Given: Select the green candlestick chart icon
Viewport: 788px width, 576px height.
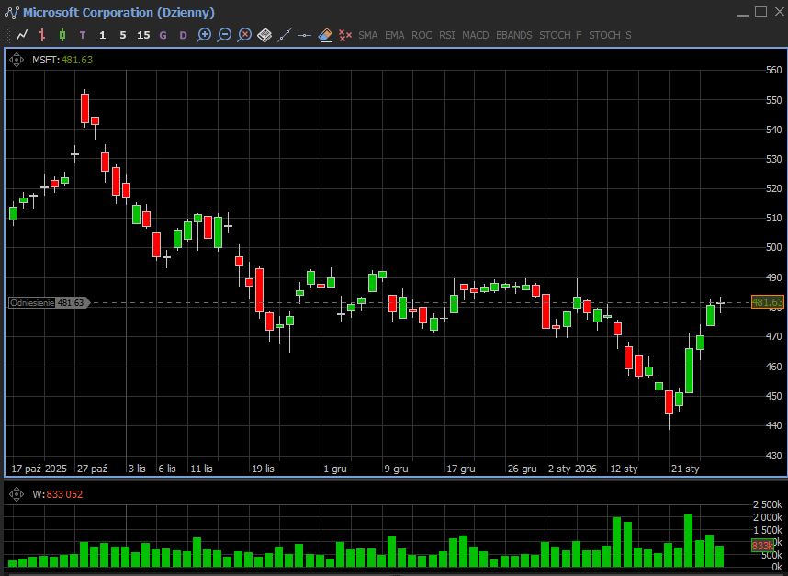Looking at the screenshot, I should pyautogui.click(x=62, y=35).
